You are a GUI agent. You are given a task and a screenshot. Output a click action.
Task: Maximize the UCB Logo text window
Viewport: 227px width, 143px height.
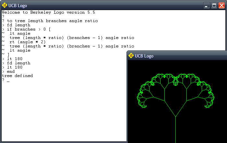[x=214, y=6]
